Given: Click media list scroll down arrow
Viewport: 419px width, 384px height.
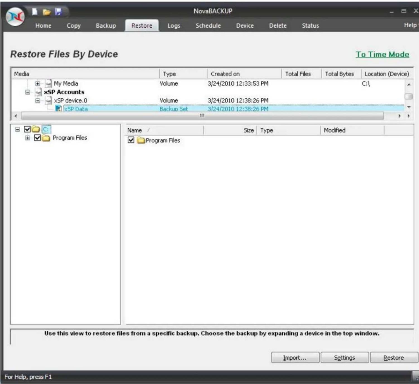Looking at the screenshot, I should click(x=409, y=107).
